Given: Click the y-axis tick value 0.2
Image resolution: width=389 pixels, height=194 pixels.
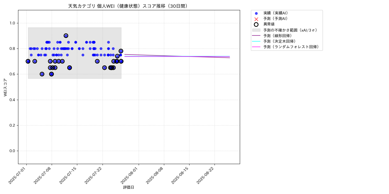Looking at the screenshot, I should [13, 125].
